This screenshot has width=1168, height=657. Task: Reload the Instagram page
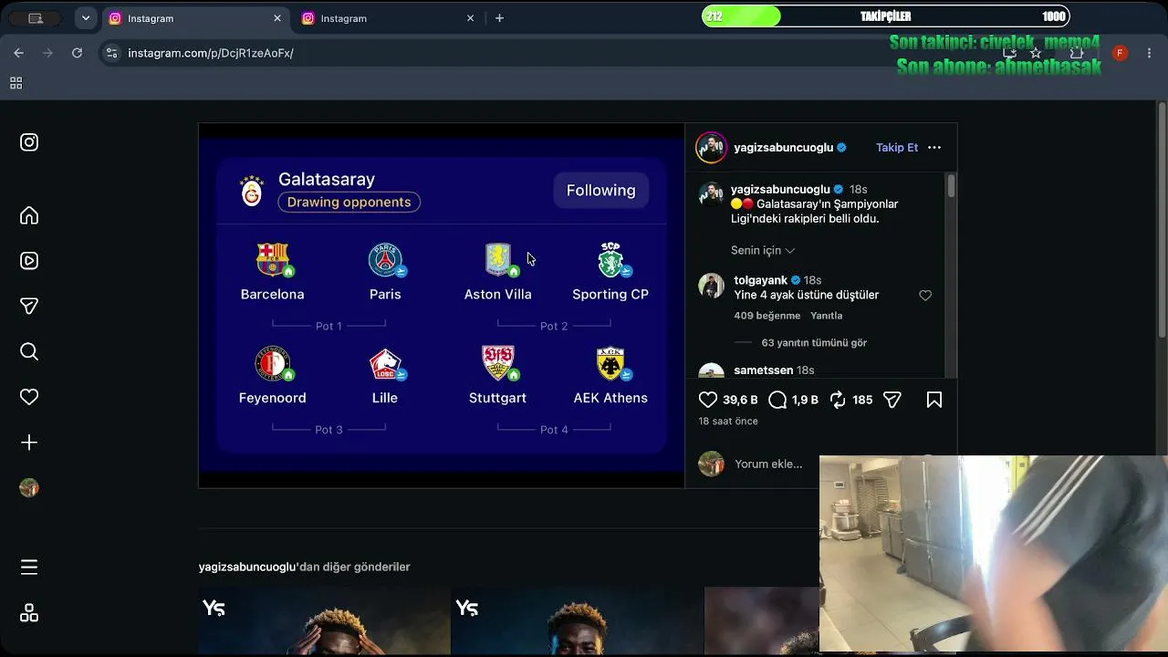pos(77,53)
